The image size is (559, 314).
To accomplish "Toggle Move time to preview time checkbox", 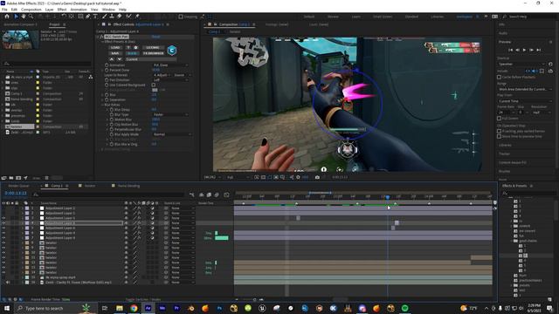I will tap(499, 136).
